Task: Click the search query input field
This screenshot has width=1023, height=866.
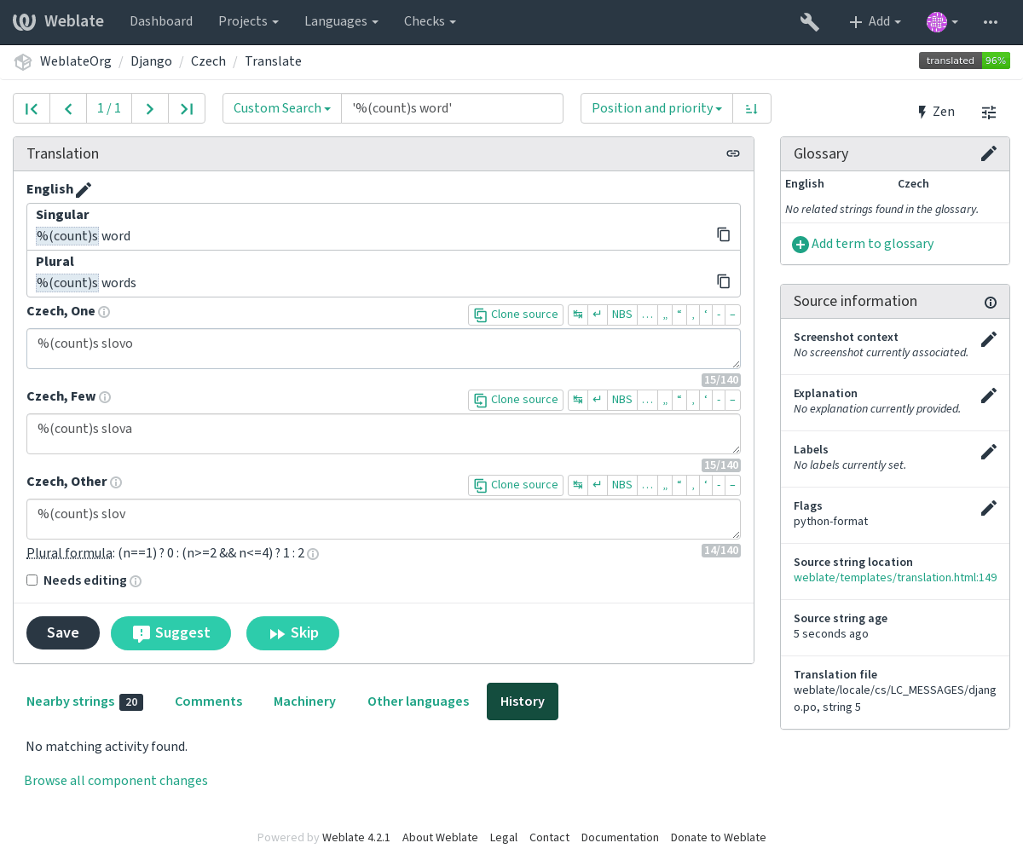Action: tap(452, 108)
